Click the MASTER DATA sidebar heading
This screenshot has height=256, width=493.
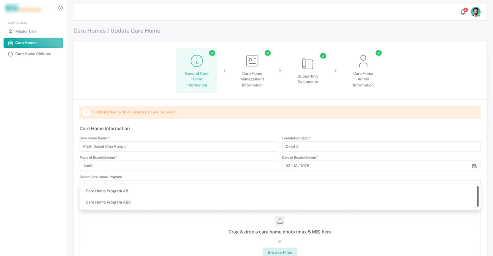17,23
